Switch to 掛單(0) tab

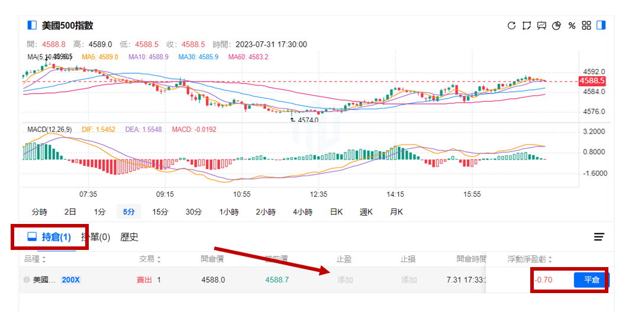click(x=96, y=237)
